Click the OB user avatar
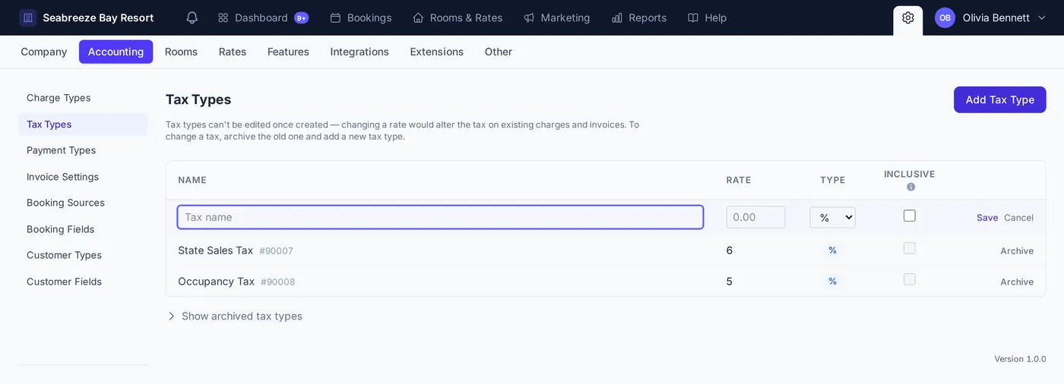Screen dimensions: 1064x384 click(x=945, y=17)
